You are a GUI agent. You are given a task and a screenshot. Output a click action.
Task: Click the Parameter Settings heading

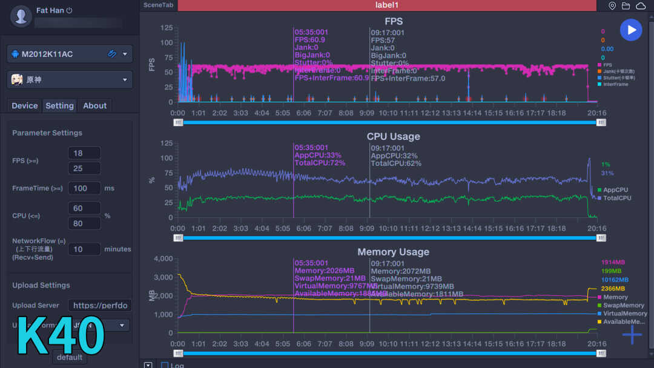pos(47,133)
